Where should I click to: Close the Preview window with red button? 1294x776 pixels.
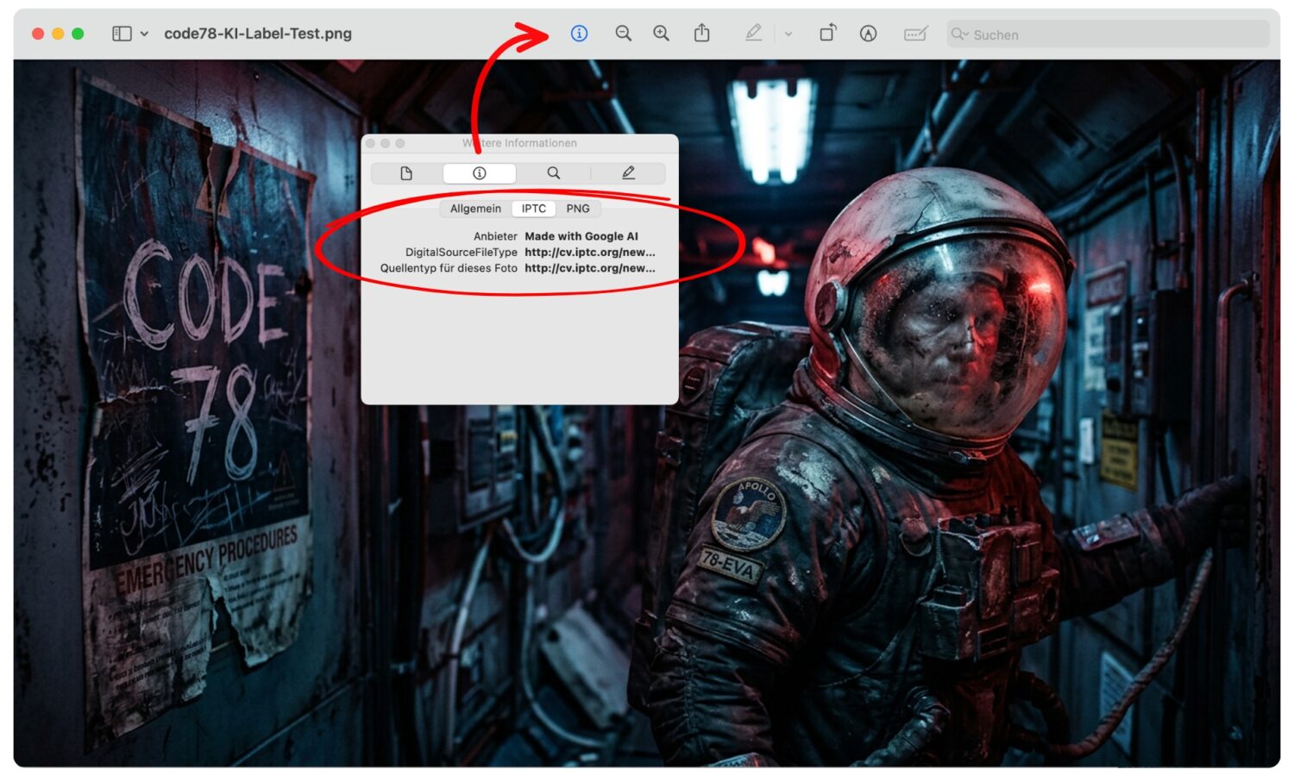(x=38, y=34)
